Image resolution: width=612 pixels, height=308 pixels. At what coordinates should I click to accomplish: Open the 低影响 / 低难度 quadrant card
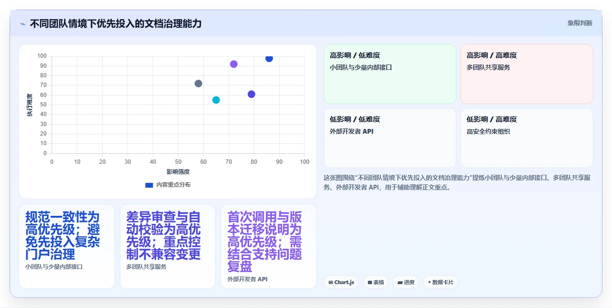click(390, 138)
